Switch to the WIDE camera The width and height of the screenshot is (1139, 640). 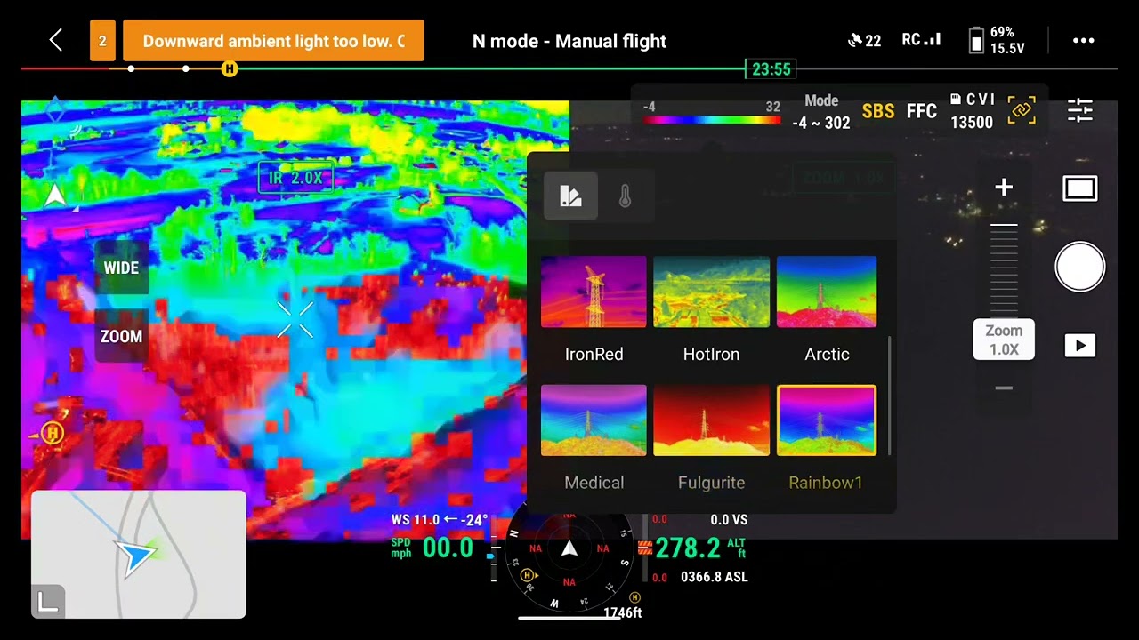click(x=121, y=268)
